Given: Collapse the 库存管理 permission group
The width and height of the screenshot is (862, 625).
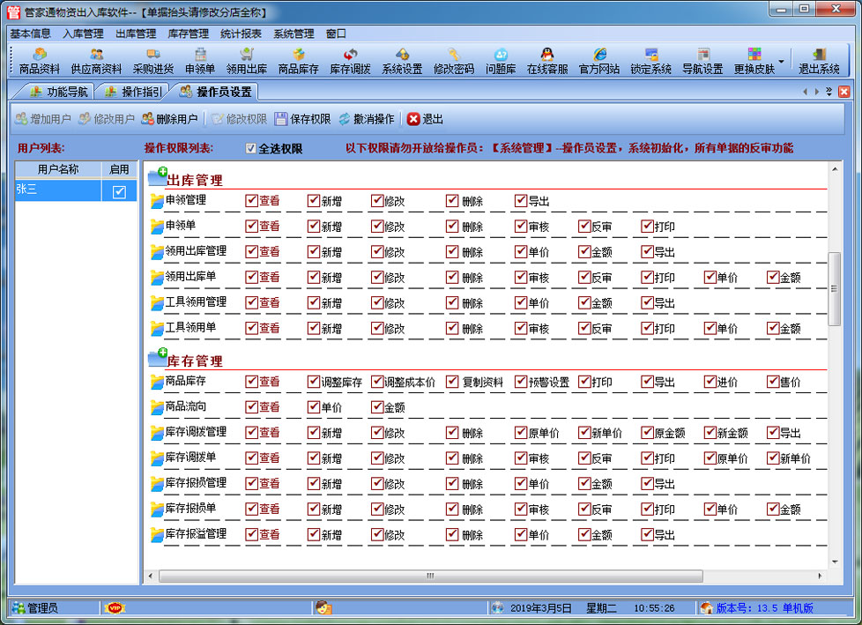Looking at the screenshot, I should 158,359.
